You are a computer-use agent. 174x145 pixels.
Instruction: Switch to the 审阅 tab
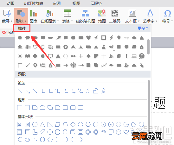coord(57,3)
